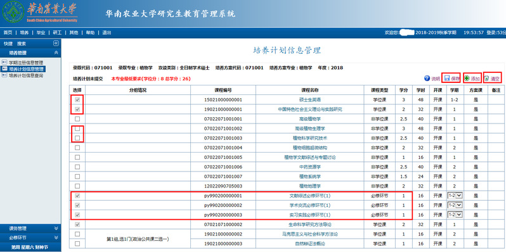Click the 第1组,选1门 group cell
The image size is (506, 252).
pyautogui.click(x=138, y=239)
